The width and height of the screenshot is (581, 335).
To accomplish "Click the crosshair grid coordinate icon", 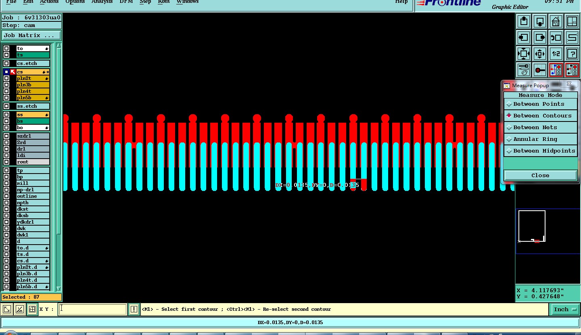I will (32, 310).
